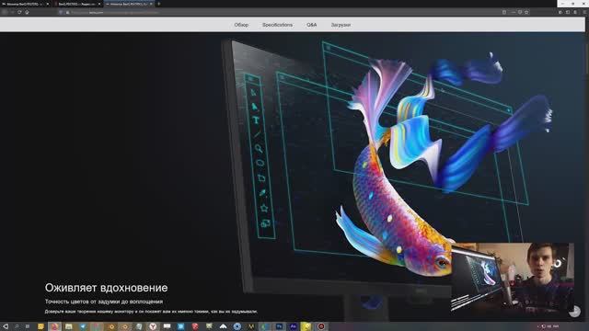589x331 pixels.
Task: Open the red recording app on taskbar
Action: click(321, 326)
